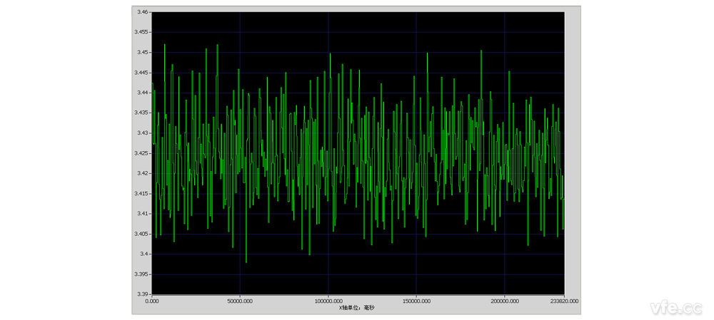Viewport: 714px width, 320px height.
Task: Click the 50000.000 x-axis tick label
Action: coord(240,301)
